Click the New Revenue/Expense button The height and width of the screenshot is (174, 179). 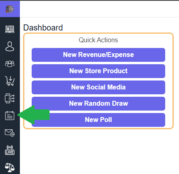[x=98, y=55]
